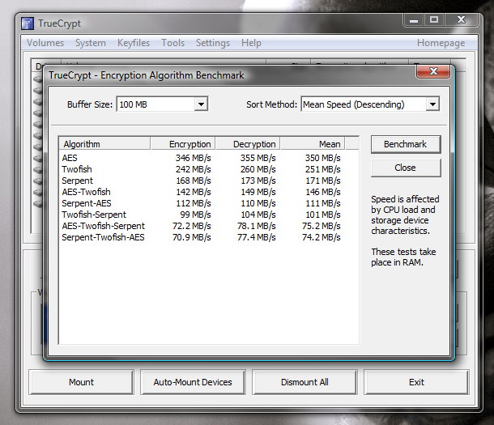The width and height of the screenshot is (494, 425).
Task: Open the Keyfiles menu
Action: tap(134, 42)
